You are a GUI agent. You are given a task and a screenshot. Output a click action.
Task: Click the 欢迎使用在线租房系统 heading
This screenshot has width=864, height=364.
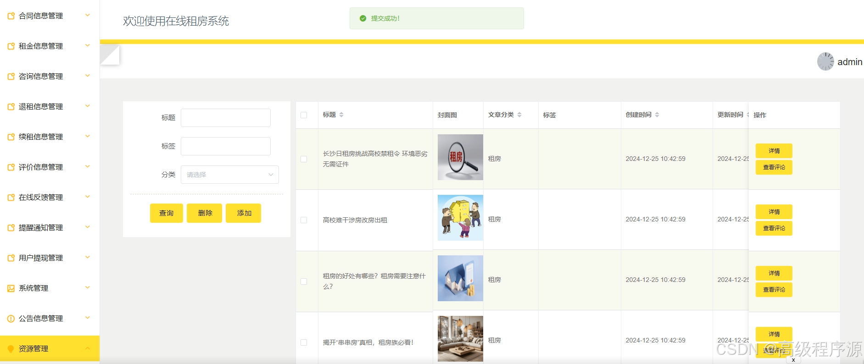tap(176, 21)
